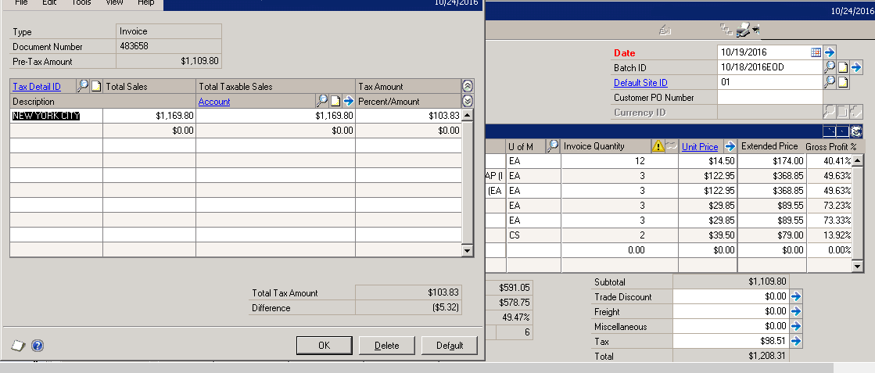Image resolution: width=875 pixels, height=373 pixels.
Task: Click the Tax amount field showing $98.51
Action: (731, 341)
